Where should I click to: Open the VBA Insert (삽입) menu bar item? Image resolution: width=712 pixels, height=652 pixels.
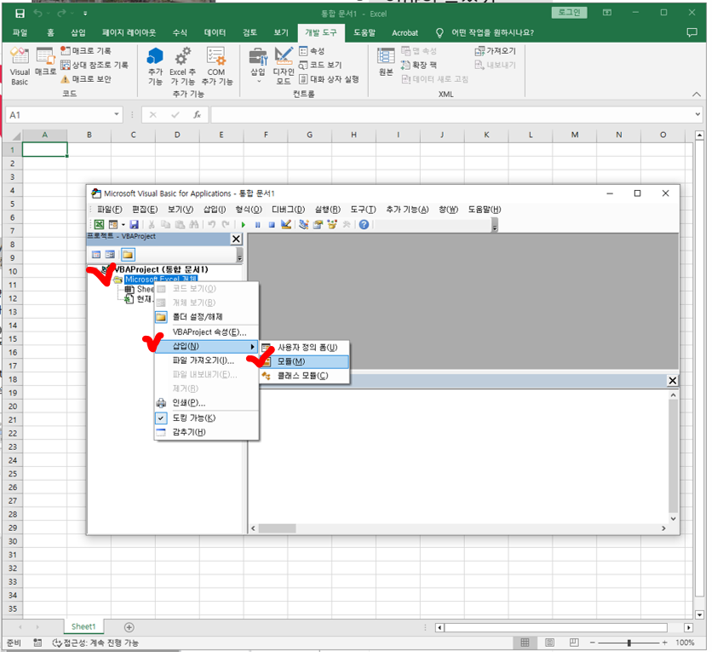(215, 210)
